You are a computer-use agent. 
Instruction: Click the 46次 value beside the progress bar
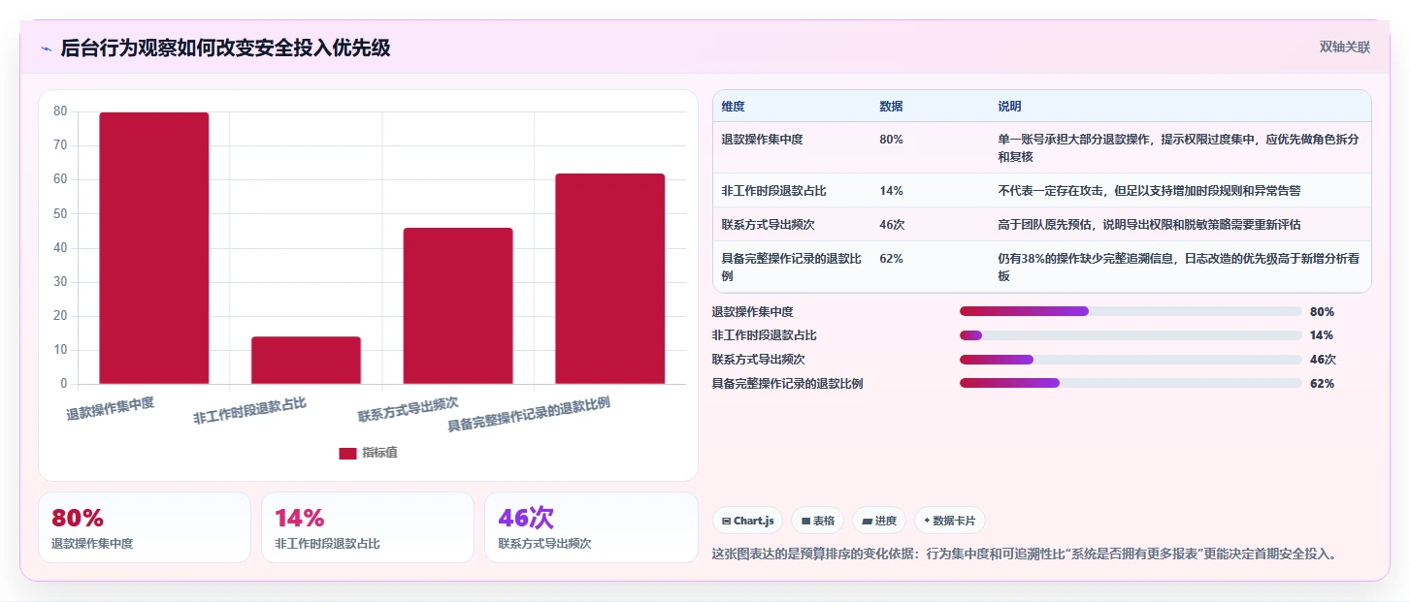(1323, 360)
